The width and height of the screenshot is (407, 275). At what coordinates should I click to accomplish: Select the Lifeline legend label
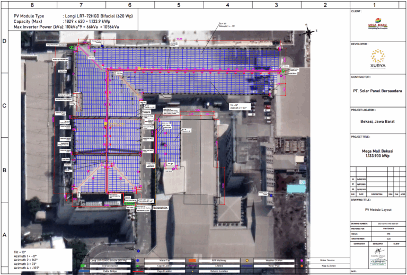point(218,265)
